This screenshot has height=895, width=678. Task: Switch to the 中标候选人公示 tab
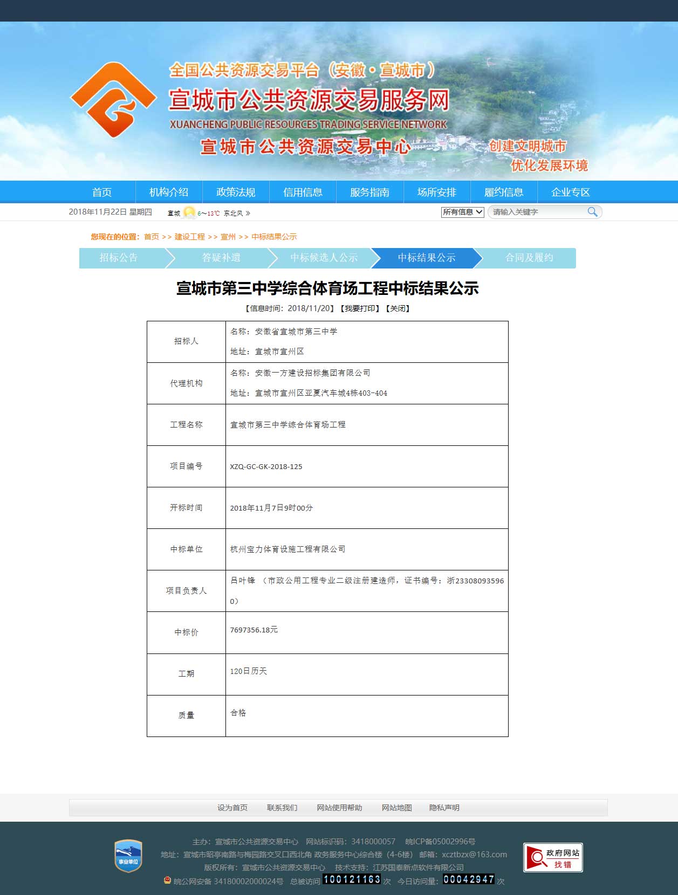tap(324, 258)
